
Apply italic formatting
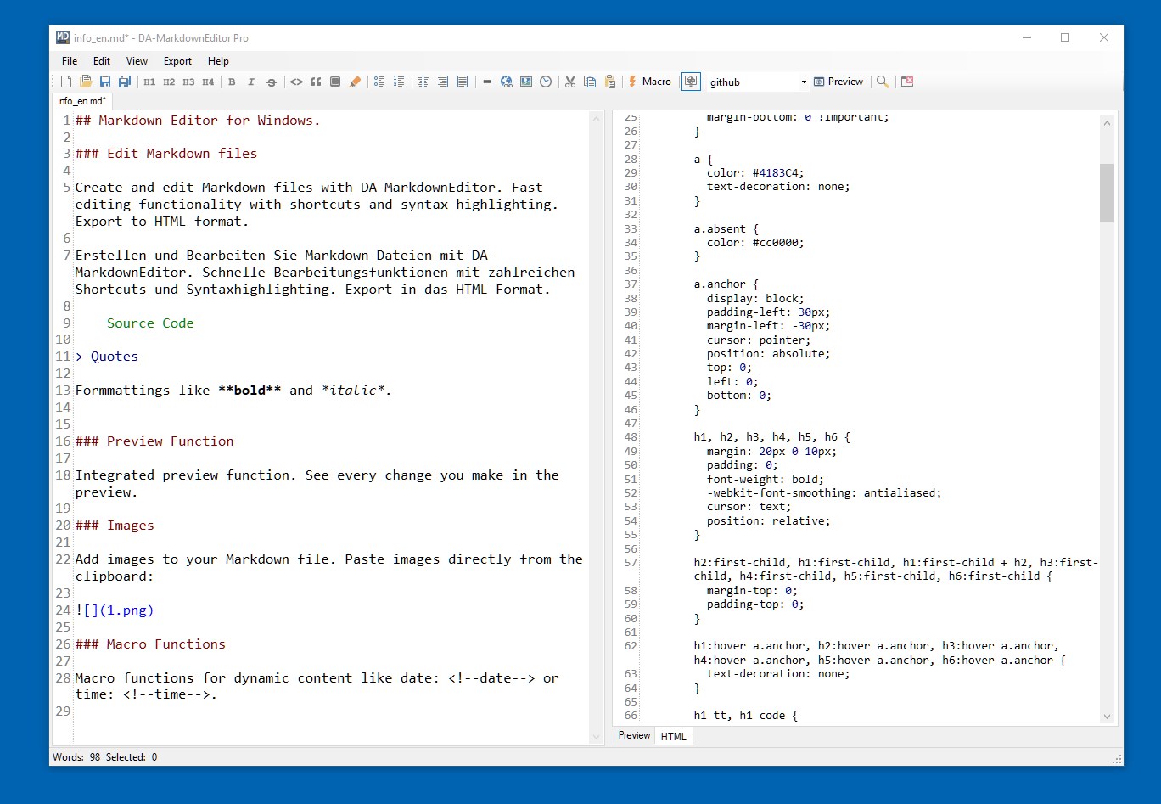[x=251, y=82]
